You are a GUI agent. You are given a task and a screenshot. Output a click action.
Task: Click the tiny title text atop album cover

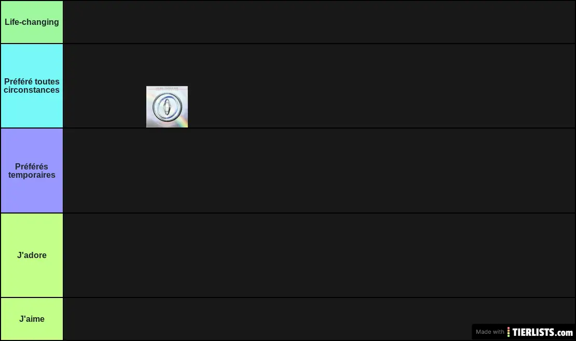tap(167, 89)
